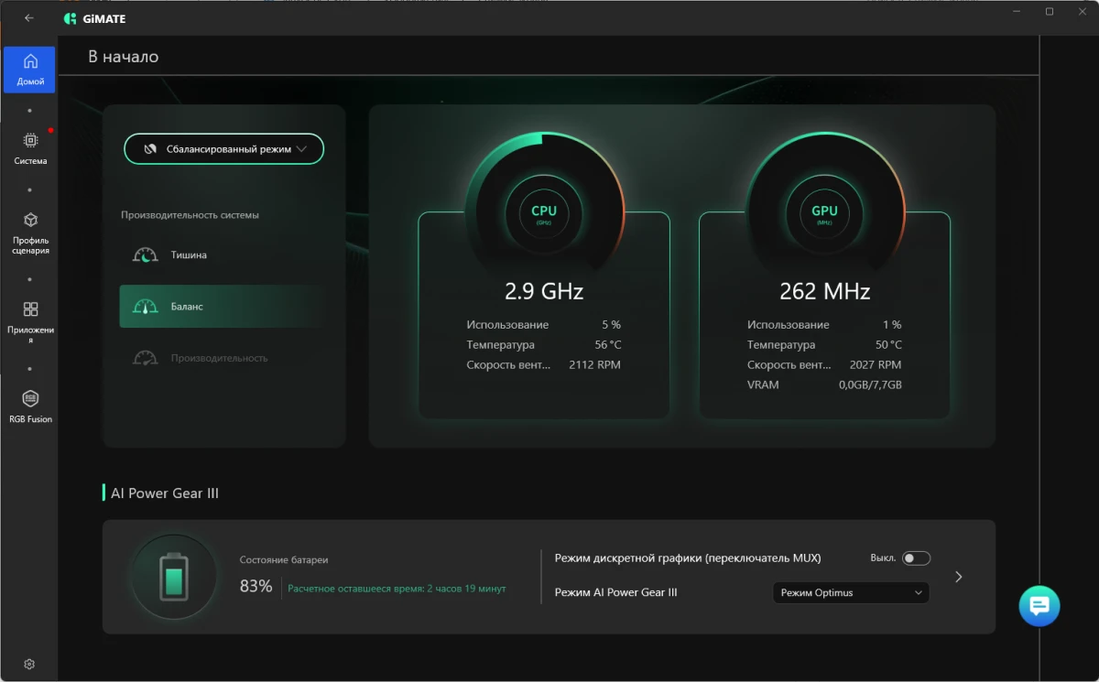Click the 2.9 GHz CPU frequency value
Viewport: 1099px width, 682px height.
[x=544, y=292]
